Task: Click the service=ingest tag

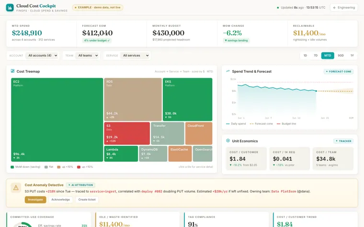Action: coord(103,192)
